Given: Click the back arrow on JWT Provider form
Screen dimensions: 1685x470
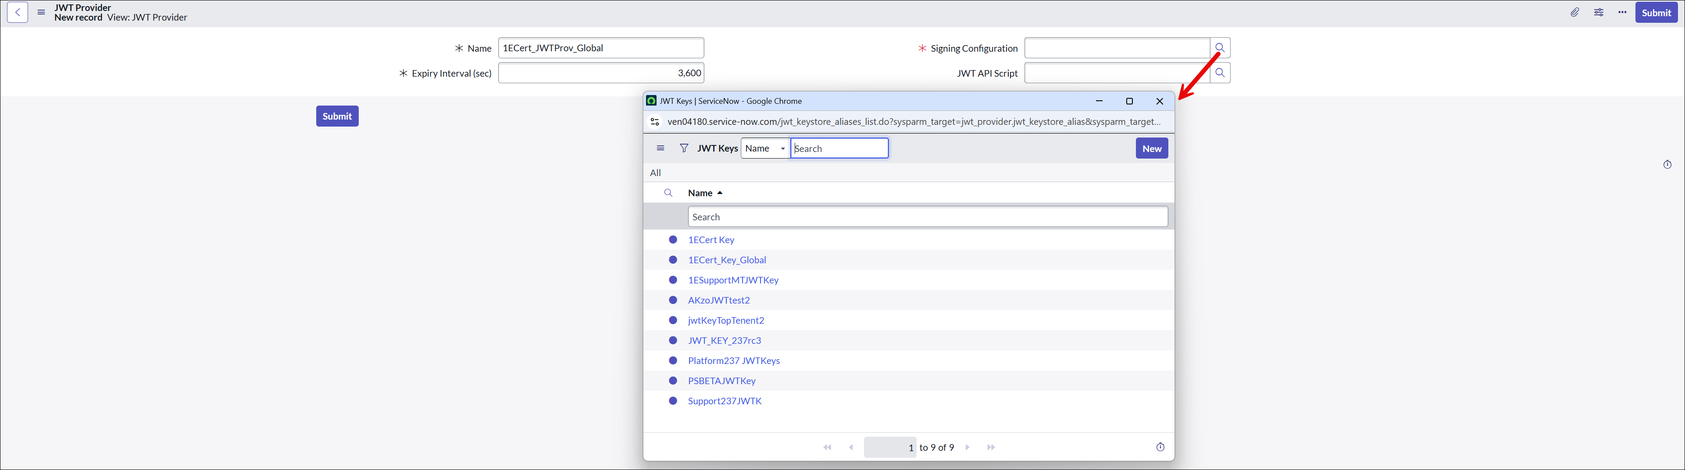Looking at the screenshot, I should (18, 12).
